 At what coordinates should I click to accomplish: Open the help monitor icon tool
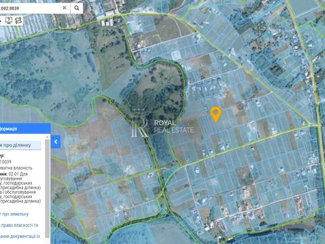(x=9, y=20)
